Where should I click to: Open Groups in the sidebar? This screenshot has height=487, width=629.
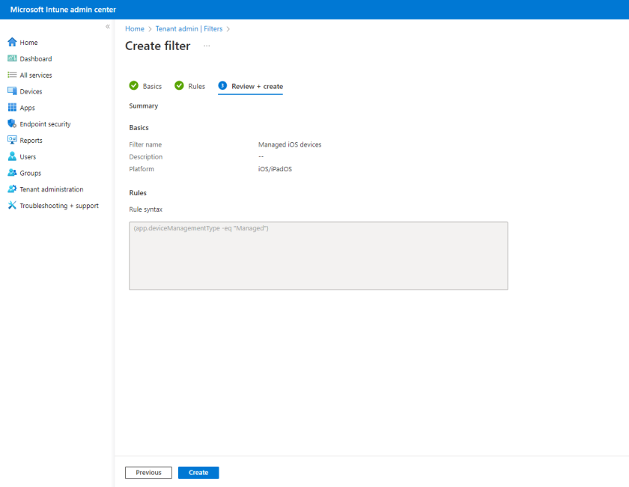[31, 173]
